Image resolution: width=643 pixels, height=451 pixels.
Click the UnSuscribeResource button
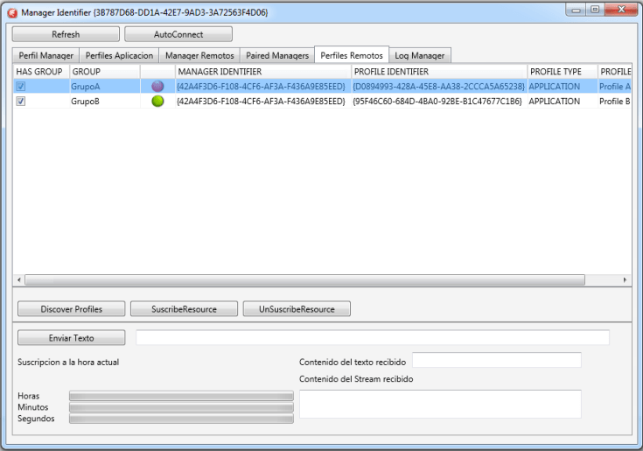297,308
